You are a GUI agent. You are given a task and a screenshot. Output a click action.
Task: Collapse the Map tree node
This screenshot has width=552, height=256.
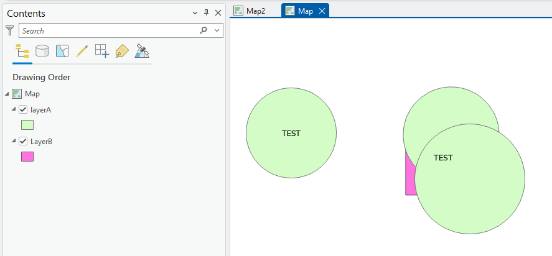(6, 94)
